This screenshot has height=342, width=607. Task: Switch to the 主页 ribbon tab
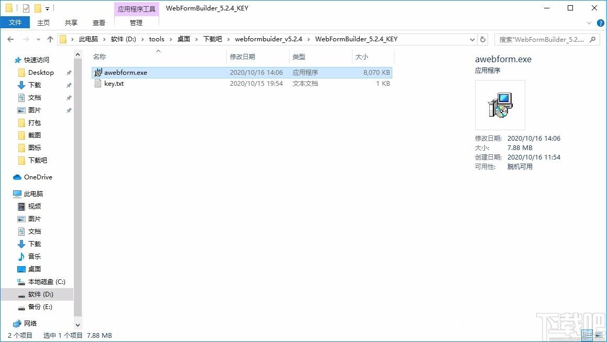coord(43,23)
